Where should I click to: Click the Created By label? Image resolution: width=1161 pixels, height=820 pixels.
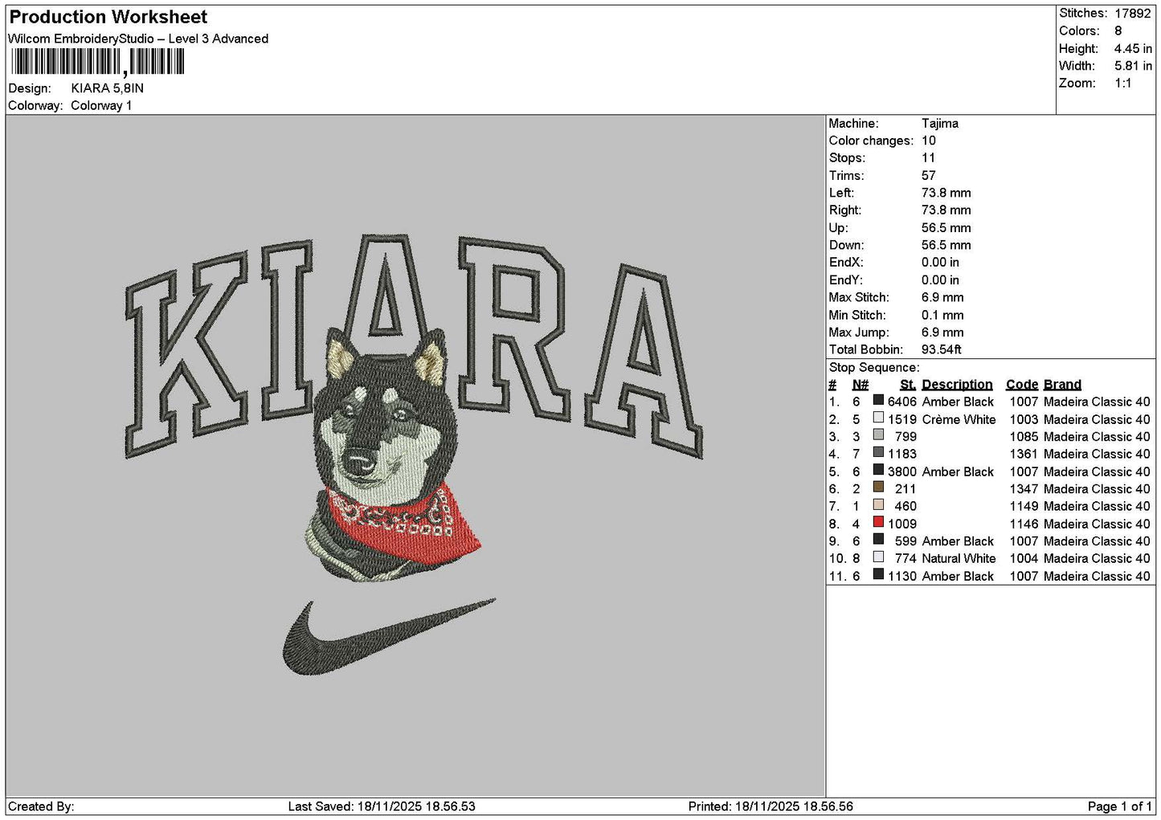pyautogui.click(x=41, y=806)
